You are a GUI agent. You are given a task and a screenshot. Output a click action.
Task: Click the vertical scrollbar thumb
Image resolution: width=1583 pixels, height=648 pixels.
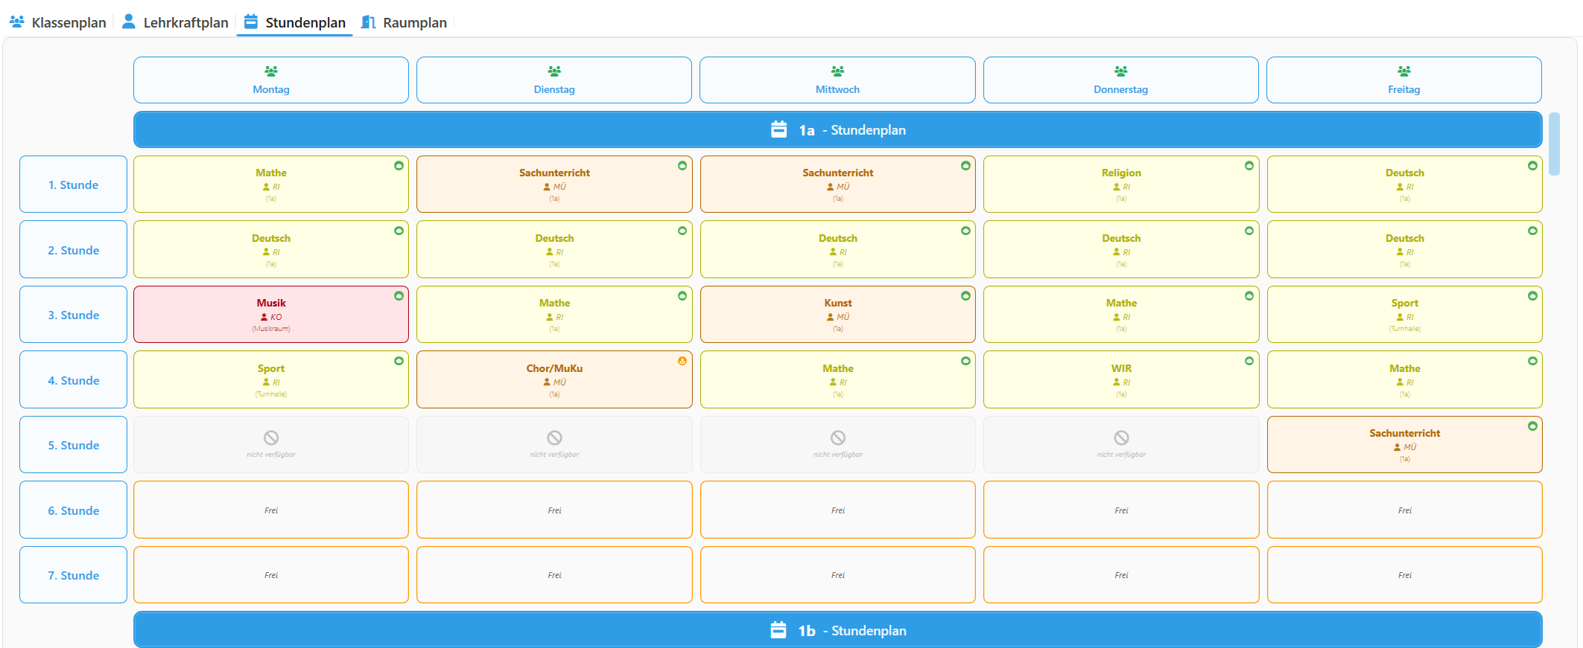(1554, 144)
